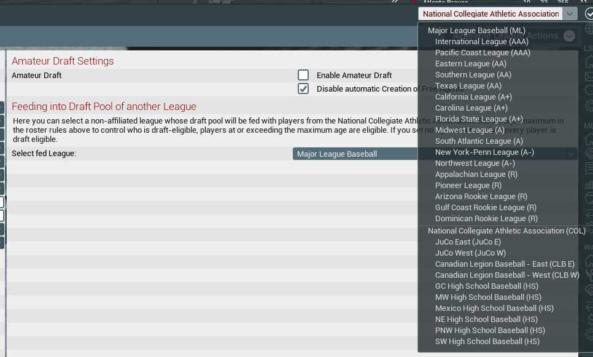The height and width of the screenshot is (357, 593).
Task: Choose Canadian Legion Baseball - East (CLB E)
Action: point(505,264)
